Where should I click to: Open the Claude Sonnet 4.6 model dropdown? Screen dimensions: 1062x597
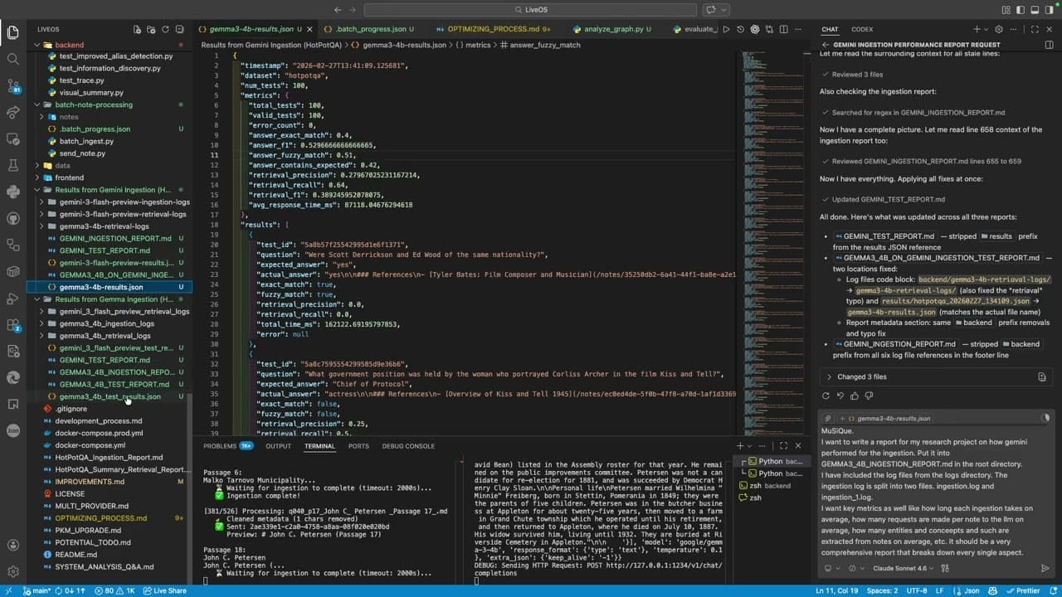(904, 568)
